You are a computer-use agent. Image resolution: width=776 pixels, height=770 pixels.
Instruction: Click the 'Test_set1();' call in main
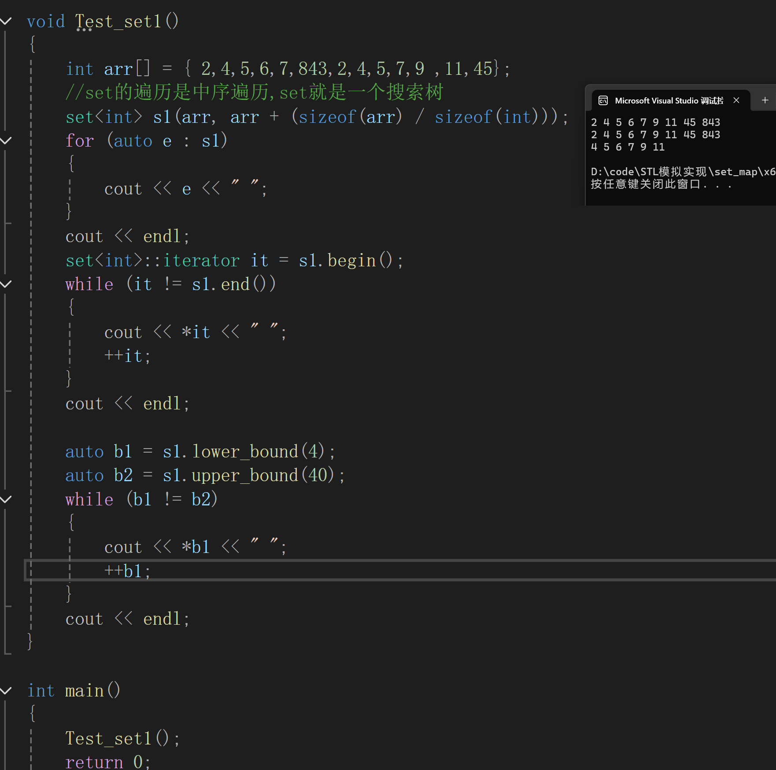(122, 738)
